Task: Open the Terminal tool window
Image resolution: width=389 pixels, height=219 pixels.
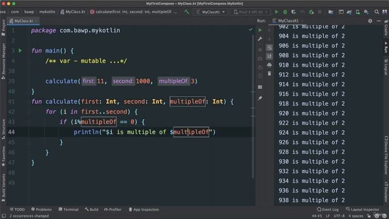Action: coord(69,209)
